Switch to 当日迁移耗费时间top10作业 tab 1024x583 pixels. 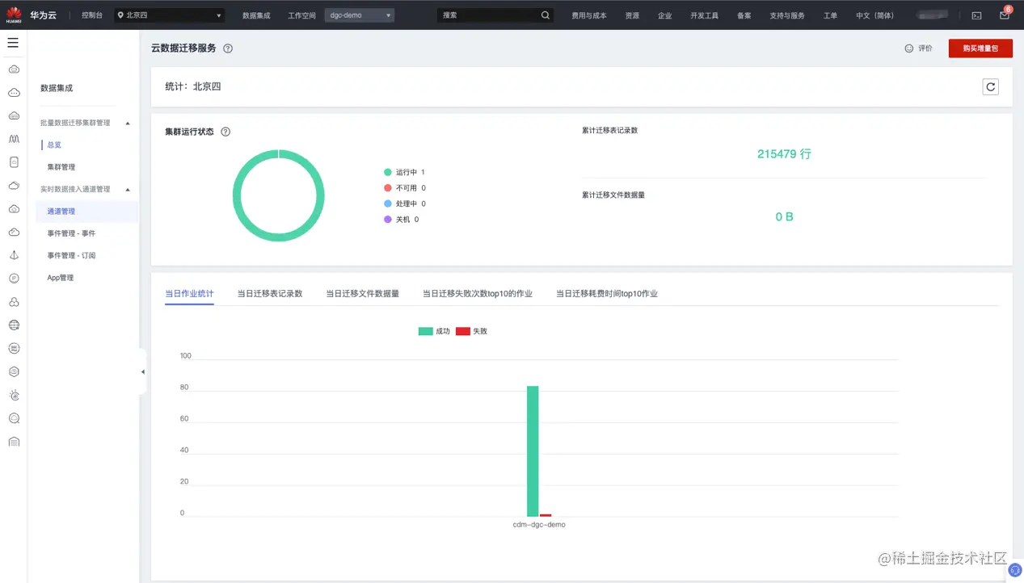coord(607,294)
